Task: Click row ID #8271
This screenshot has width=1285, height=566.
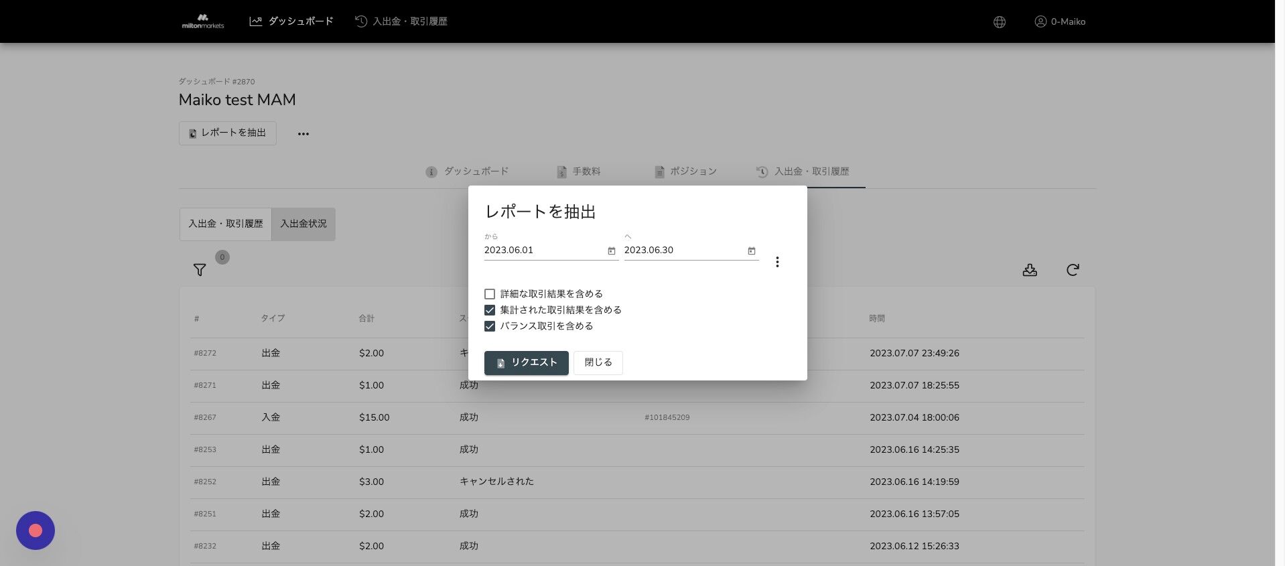Action: click(x=205, y=386)
